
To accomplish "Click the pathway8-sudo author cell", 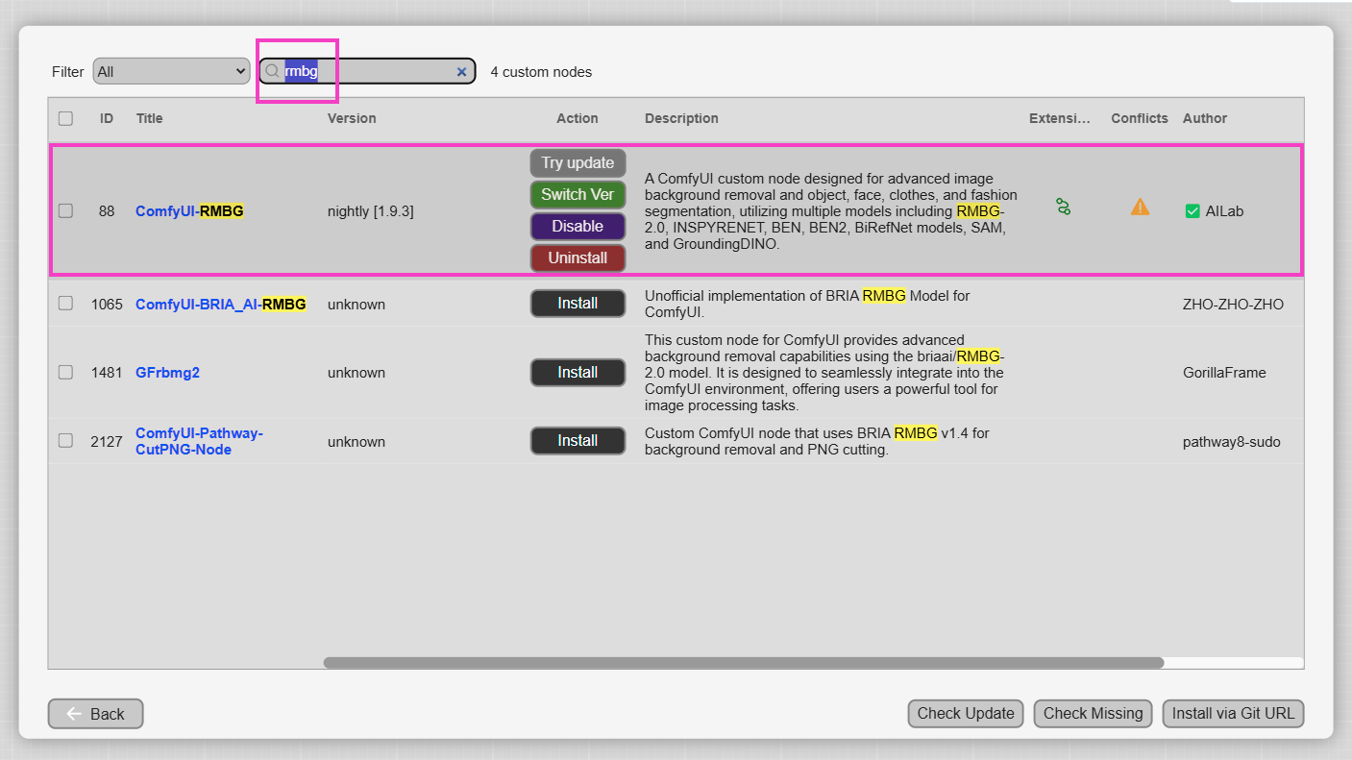I will pyautogui.click(x=1231, y=442).
